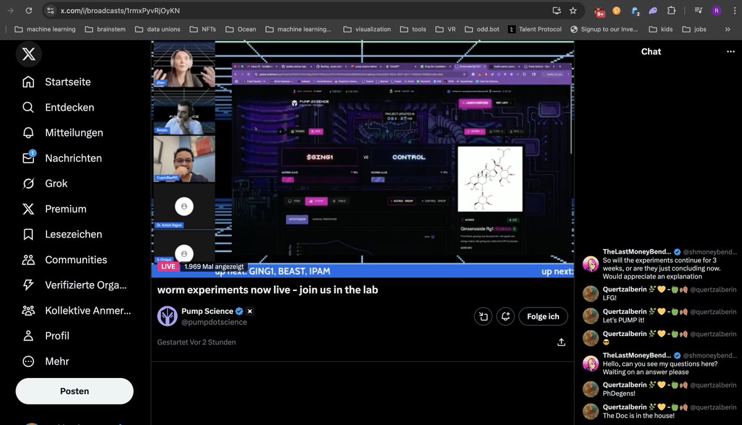View site information icon in address bar
Viewport: 742px width, 425px height.
[x=51, y=11]
